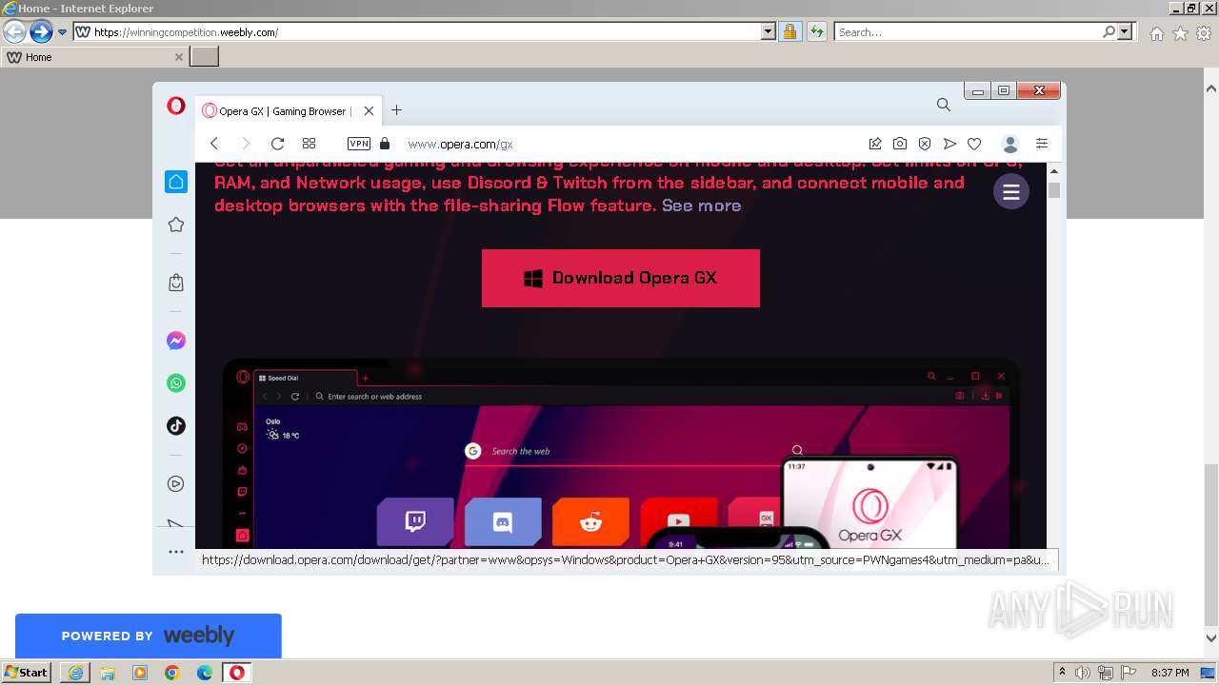1219x685 pixels.
Task: Open the Windows Start menu
Action: click(x=26, y=672)
